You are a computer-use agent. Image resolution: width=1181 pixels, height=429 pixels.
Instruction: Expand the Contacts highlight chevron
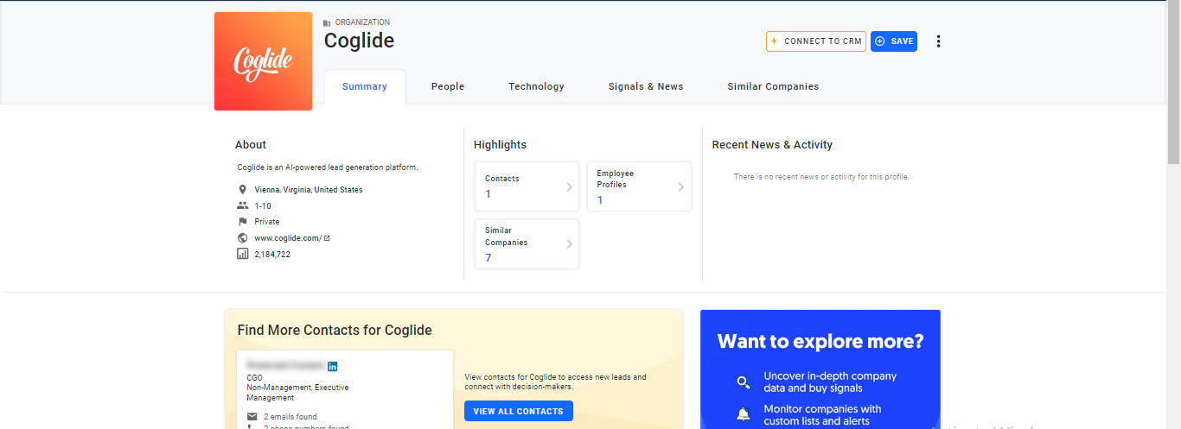(569, 186)
